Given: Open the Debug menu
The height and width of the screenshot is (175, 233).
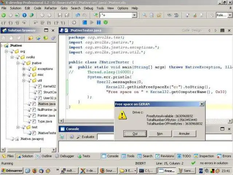Looking at the screenshot, I should (88, 8).
